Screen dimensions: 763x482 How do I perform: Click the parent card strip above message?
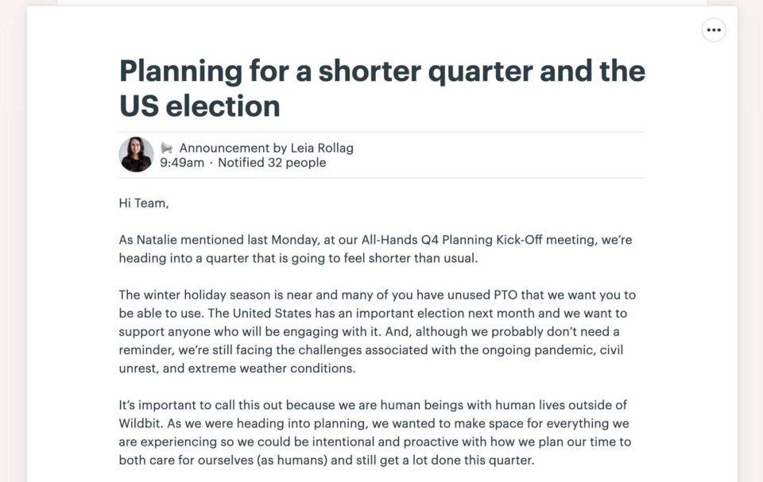tap(382, 2)
